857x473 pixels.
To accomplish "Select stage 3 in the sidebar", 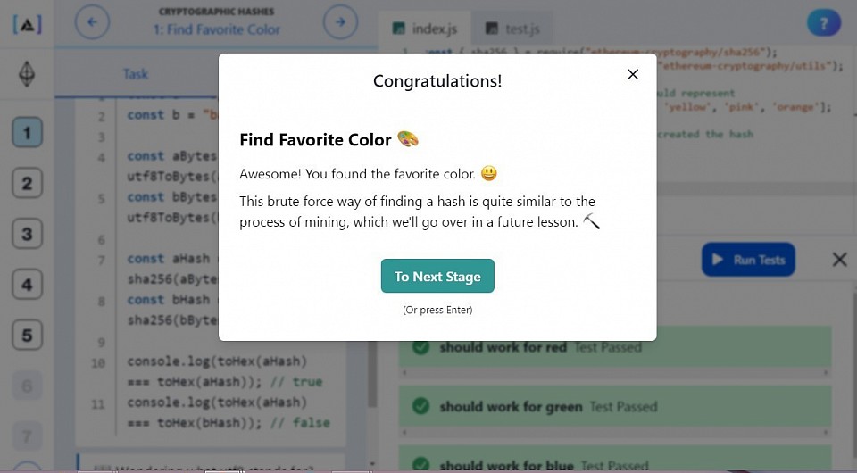I will pyautogui.click(x=27, y=234).
